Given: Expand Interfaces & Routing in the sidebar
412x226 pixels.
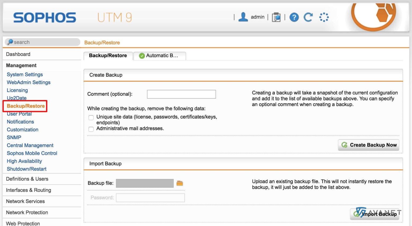Looking at the screenshot, I should [28, 190].
